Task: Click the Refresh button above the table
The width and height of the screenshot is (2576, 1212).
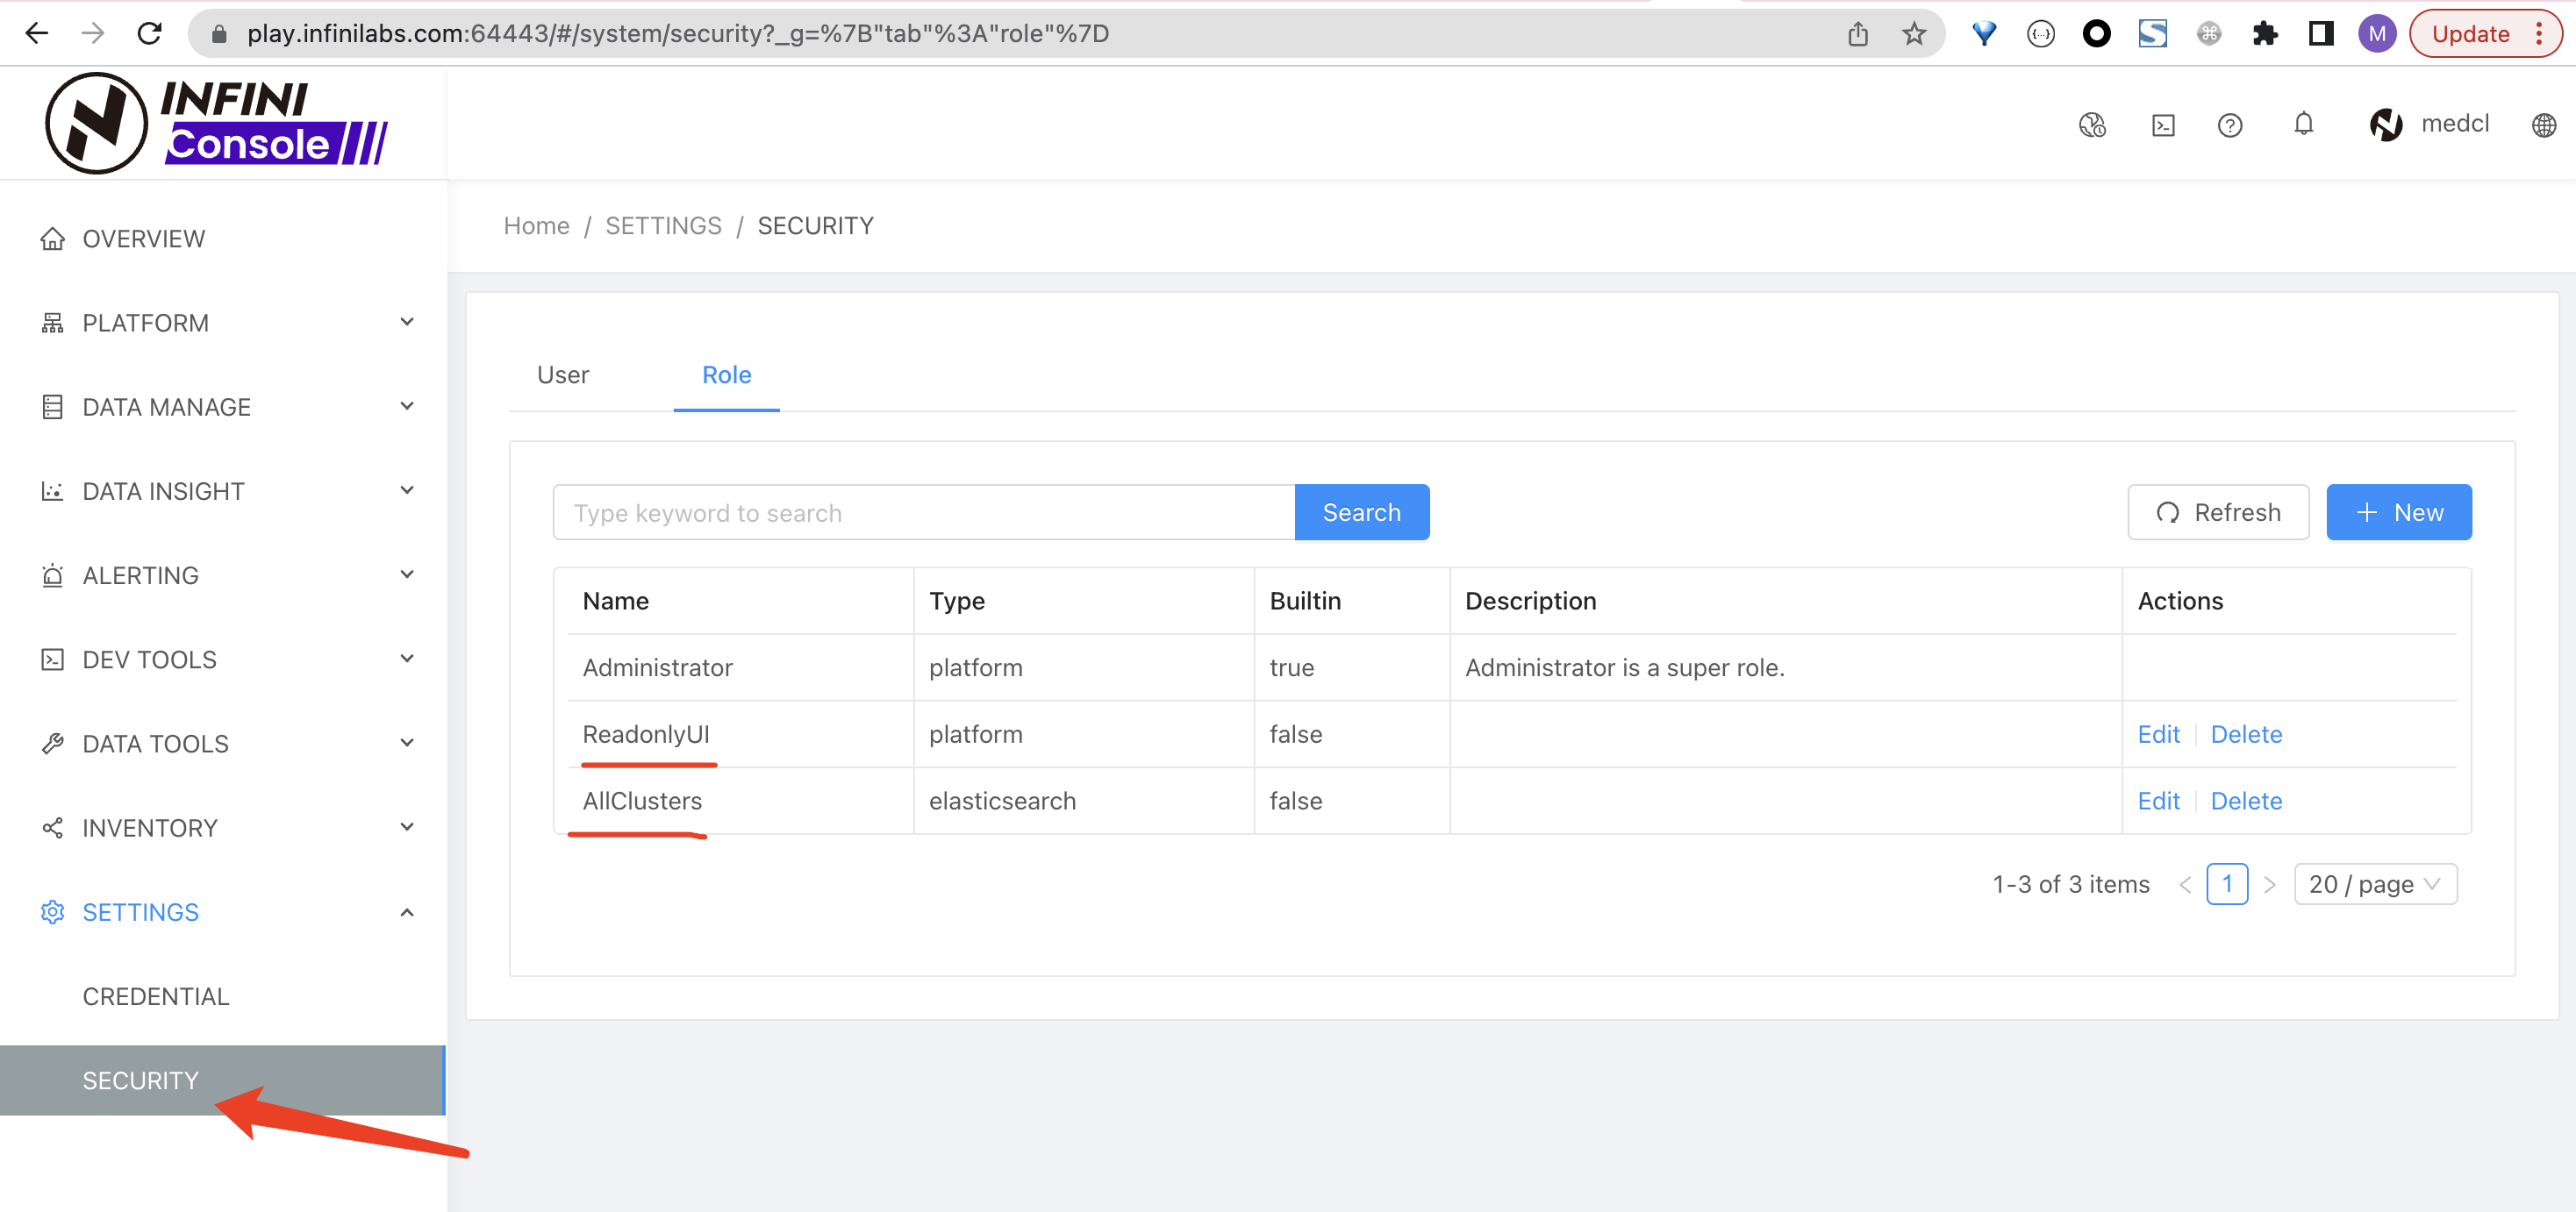Action: 2218,511
